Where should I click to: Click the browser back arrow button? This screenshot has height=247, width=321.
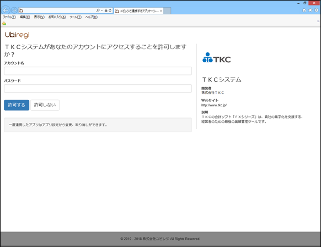coord(6,10)
